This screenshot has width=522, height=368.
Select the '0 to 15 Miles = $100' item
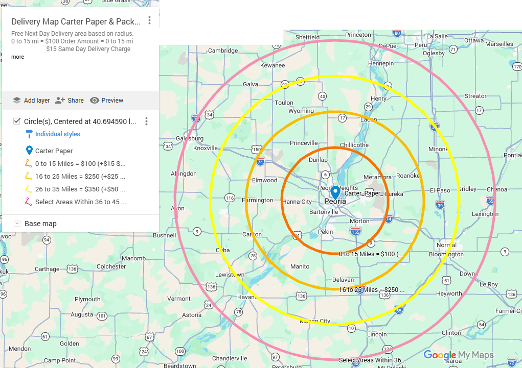[80, 163]
